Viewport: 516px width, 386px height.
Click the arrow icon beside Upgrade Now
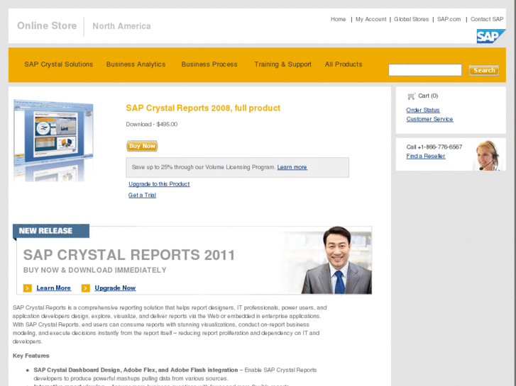coord(86,288)
